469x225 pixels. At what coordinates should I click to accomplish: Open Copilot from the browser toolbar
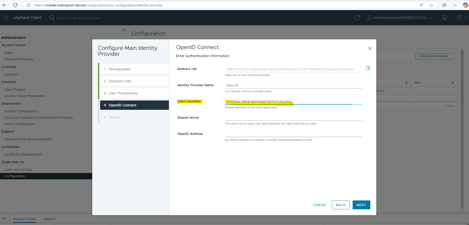click(465, 5)
